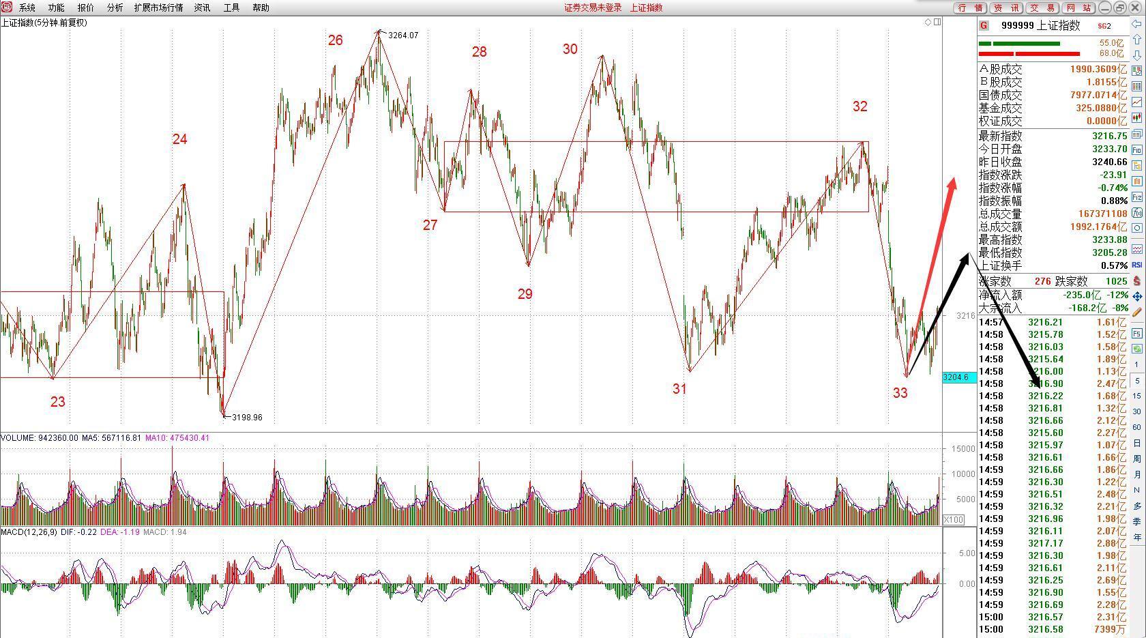This screenshot has width=1146, height=638.
Task: Open the 扩展市场行情 menu
Action: coord(158,8)
